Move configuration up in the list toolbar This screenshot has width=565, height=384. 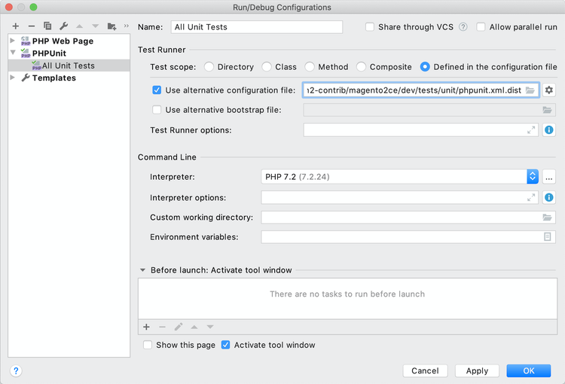coord(79,26)
